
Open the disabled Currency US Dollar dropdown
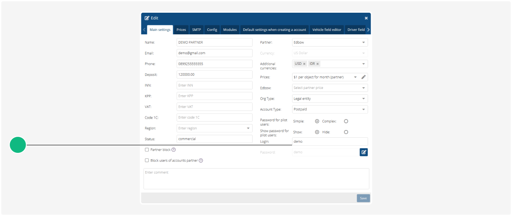click(330, 53)
